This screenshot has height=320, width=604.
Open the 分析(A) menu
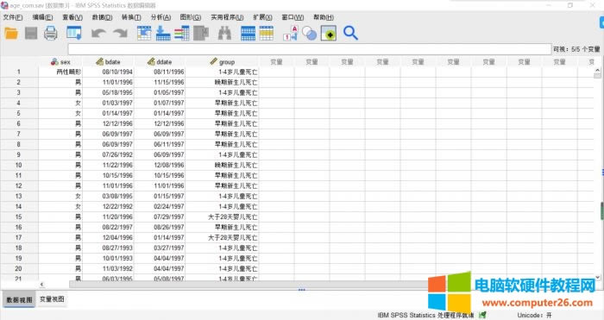coord(160,17)
